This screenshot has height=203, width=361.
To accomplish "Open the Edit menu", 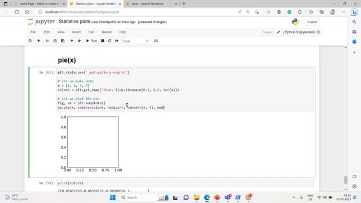I will click(x=46, y=32).
